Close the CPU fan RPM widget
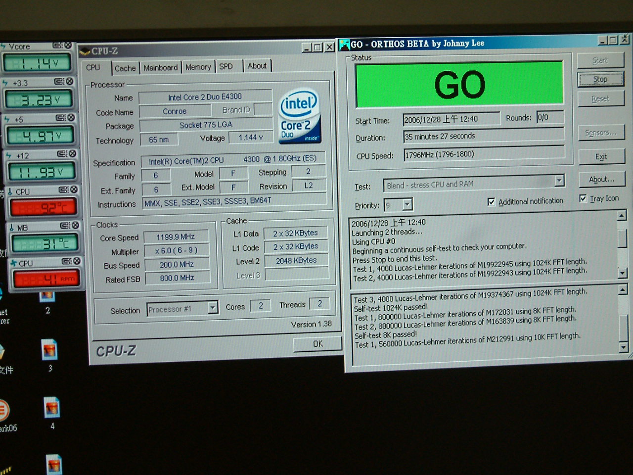This screenshot has height=475, width=633. coord(77,261)
